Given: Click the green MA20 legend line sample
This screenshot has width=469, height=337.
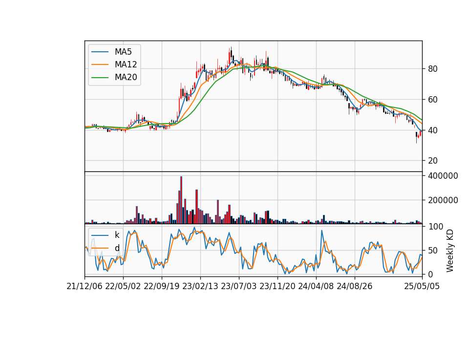Looking at the screenshot, I should (x=100, y=78).
